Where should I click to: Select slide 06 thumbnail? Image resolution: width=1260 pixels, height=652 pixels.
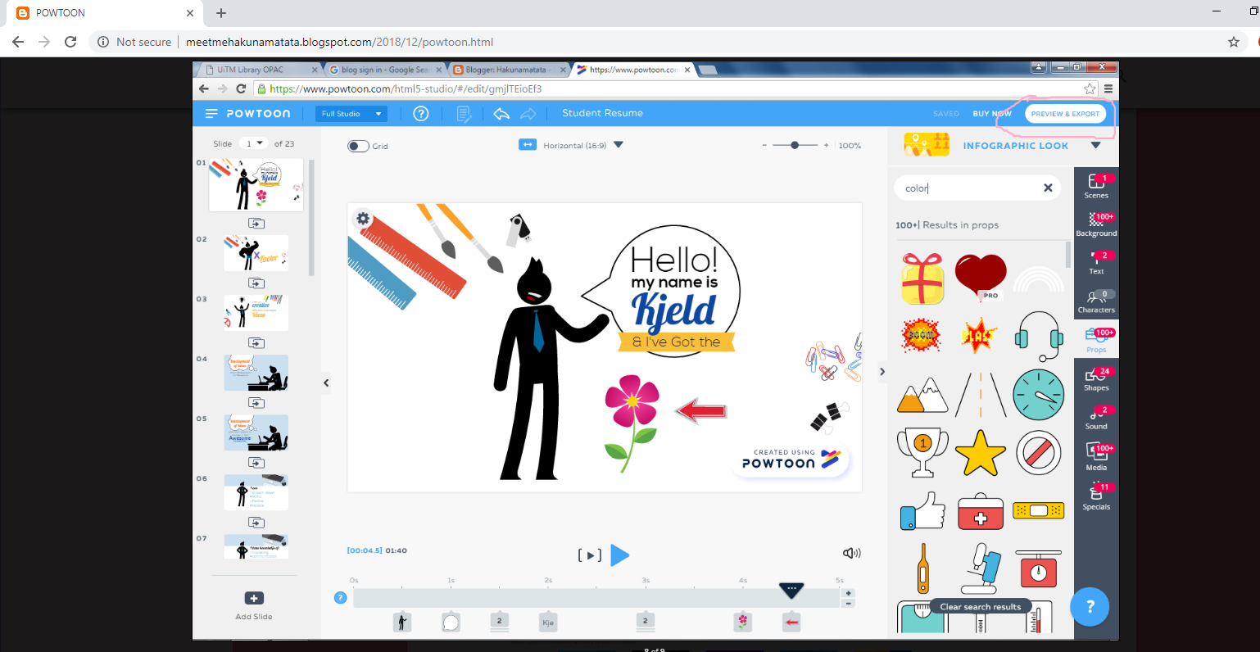(x=256, y=492)
